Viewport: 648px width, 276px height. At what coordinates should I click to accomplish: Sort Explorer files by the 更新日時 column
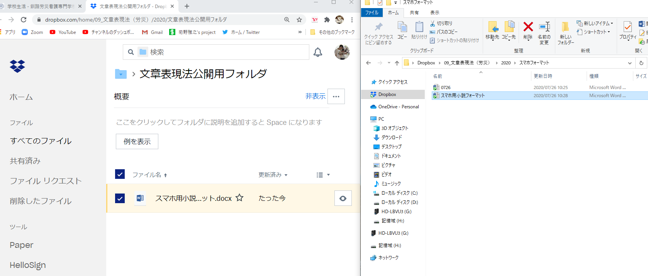543,76
